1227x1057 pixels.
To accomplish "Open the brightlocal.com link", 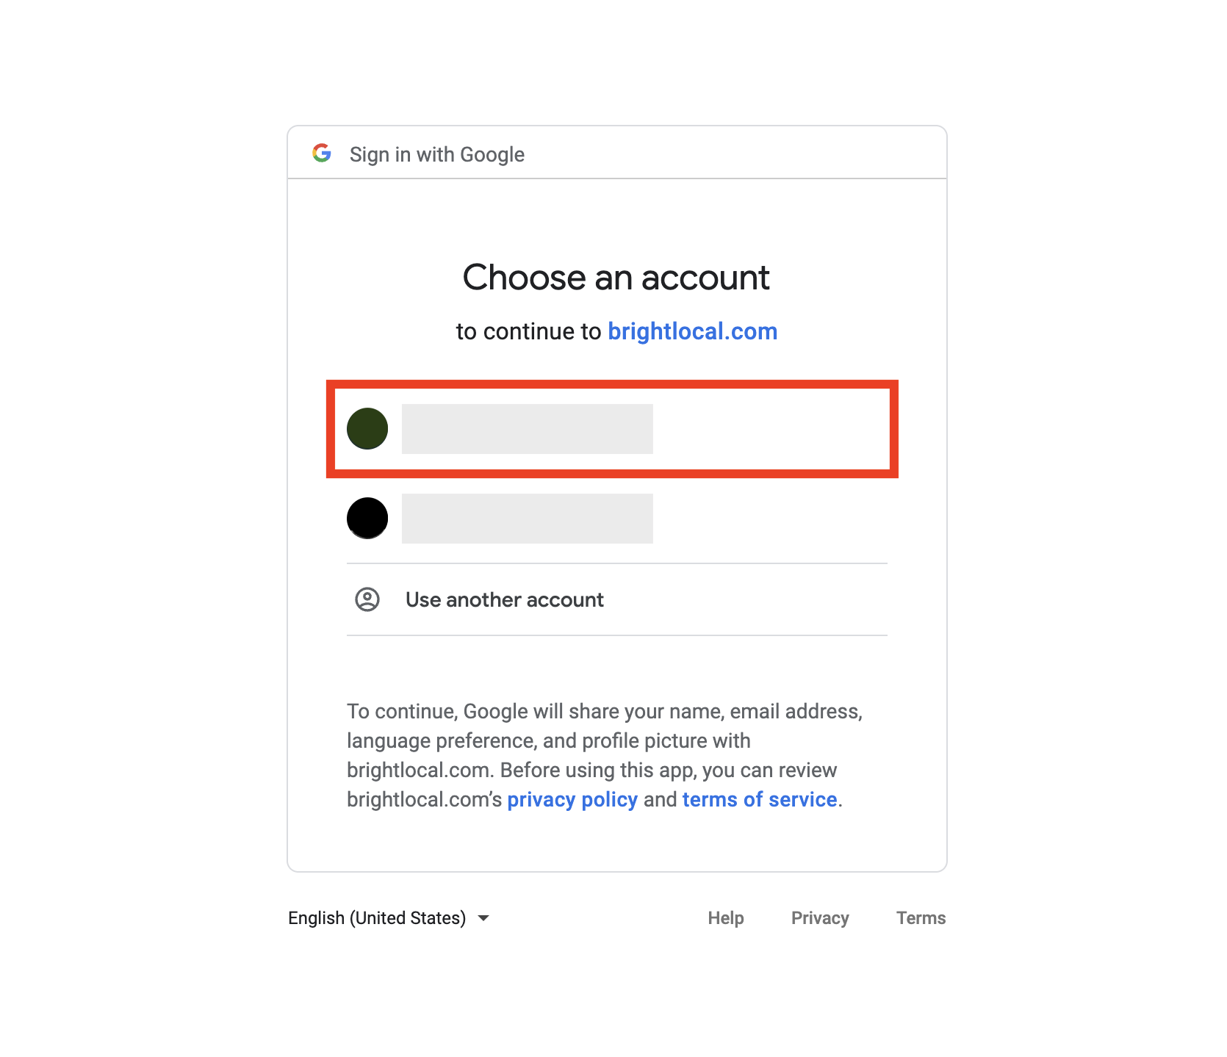I will [x=693, y=331].
